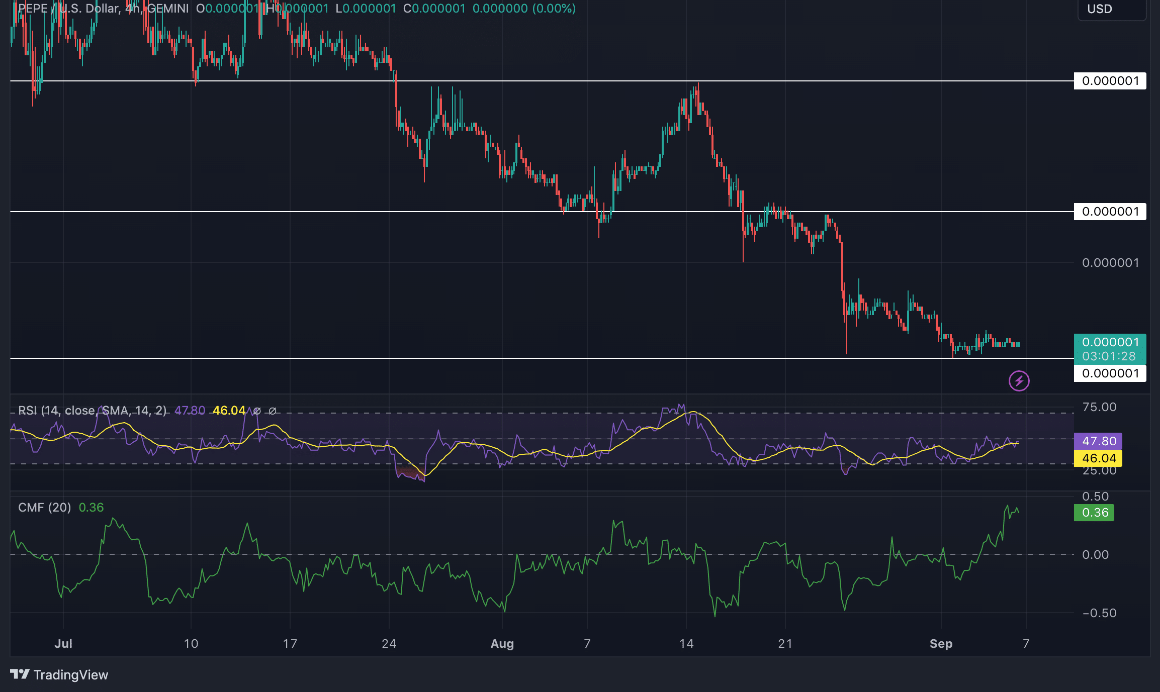The width and height of the screenshot is (1160, 692).
Task: Click the 10 date label on time axis
Action: point(191,644)
